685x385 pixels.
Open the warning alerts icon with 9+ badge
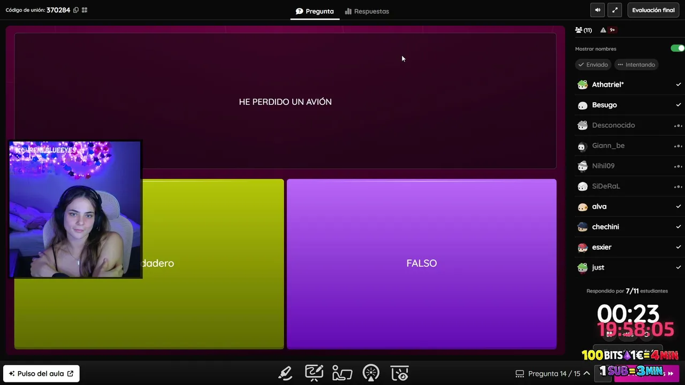coord(608,30)
